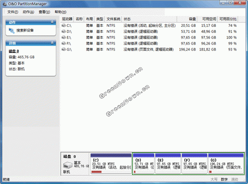
Task: Click the 磁盘 0 detail link
Action: [x=14, y=51]
